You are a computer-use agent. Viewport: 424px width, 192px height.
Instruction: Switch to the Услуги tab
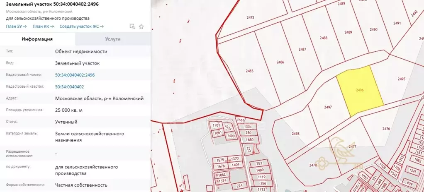(112, 39)
